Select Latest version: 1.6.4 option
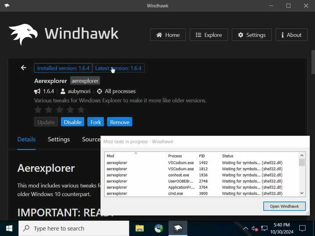 [118, 68]
